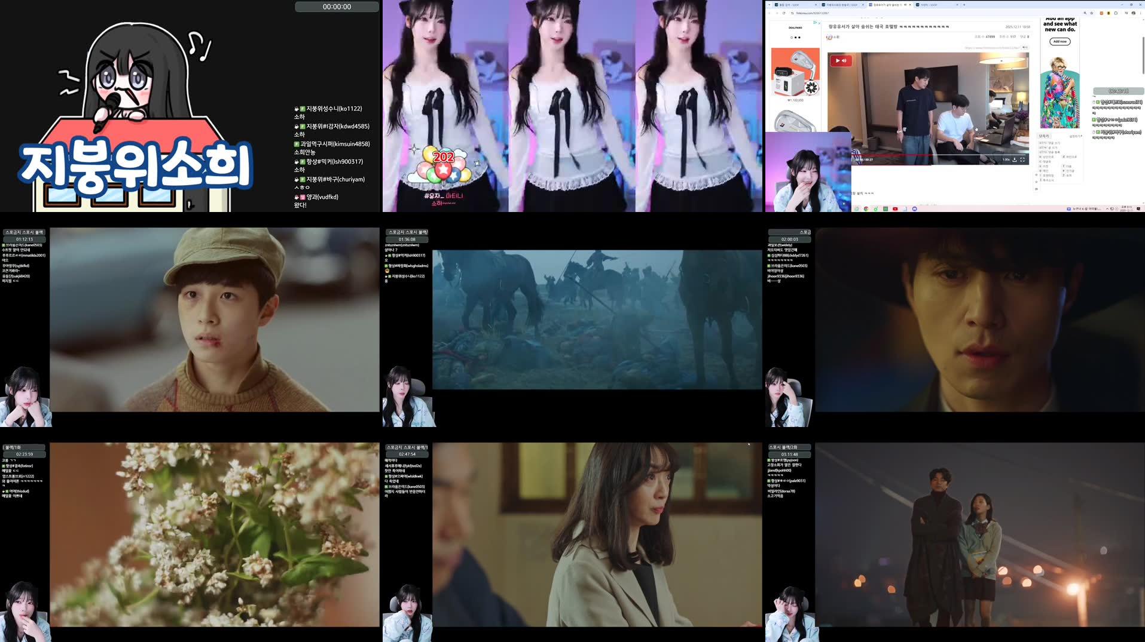
Task: Click the video download icon
Action: click(x=1015, y=159)
